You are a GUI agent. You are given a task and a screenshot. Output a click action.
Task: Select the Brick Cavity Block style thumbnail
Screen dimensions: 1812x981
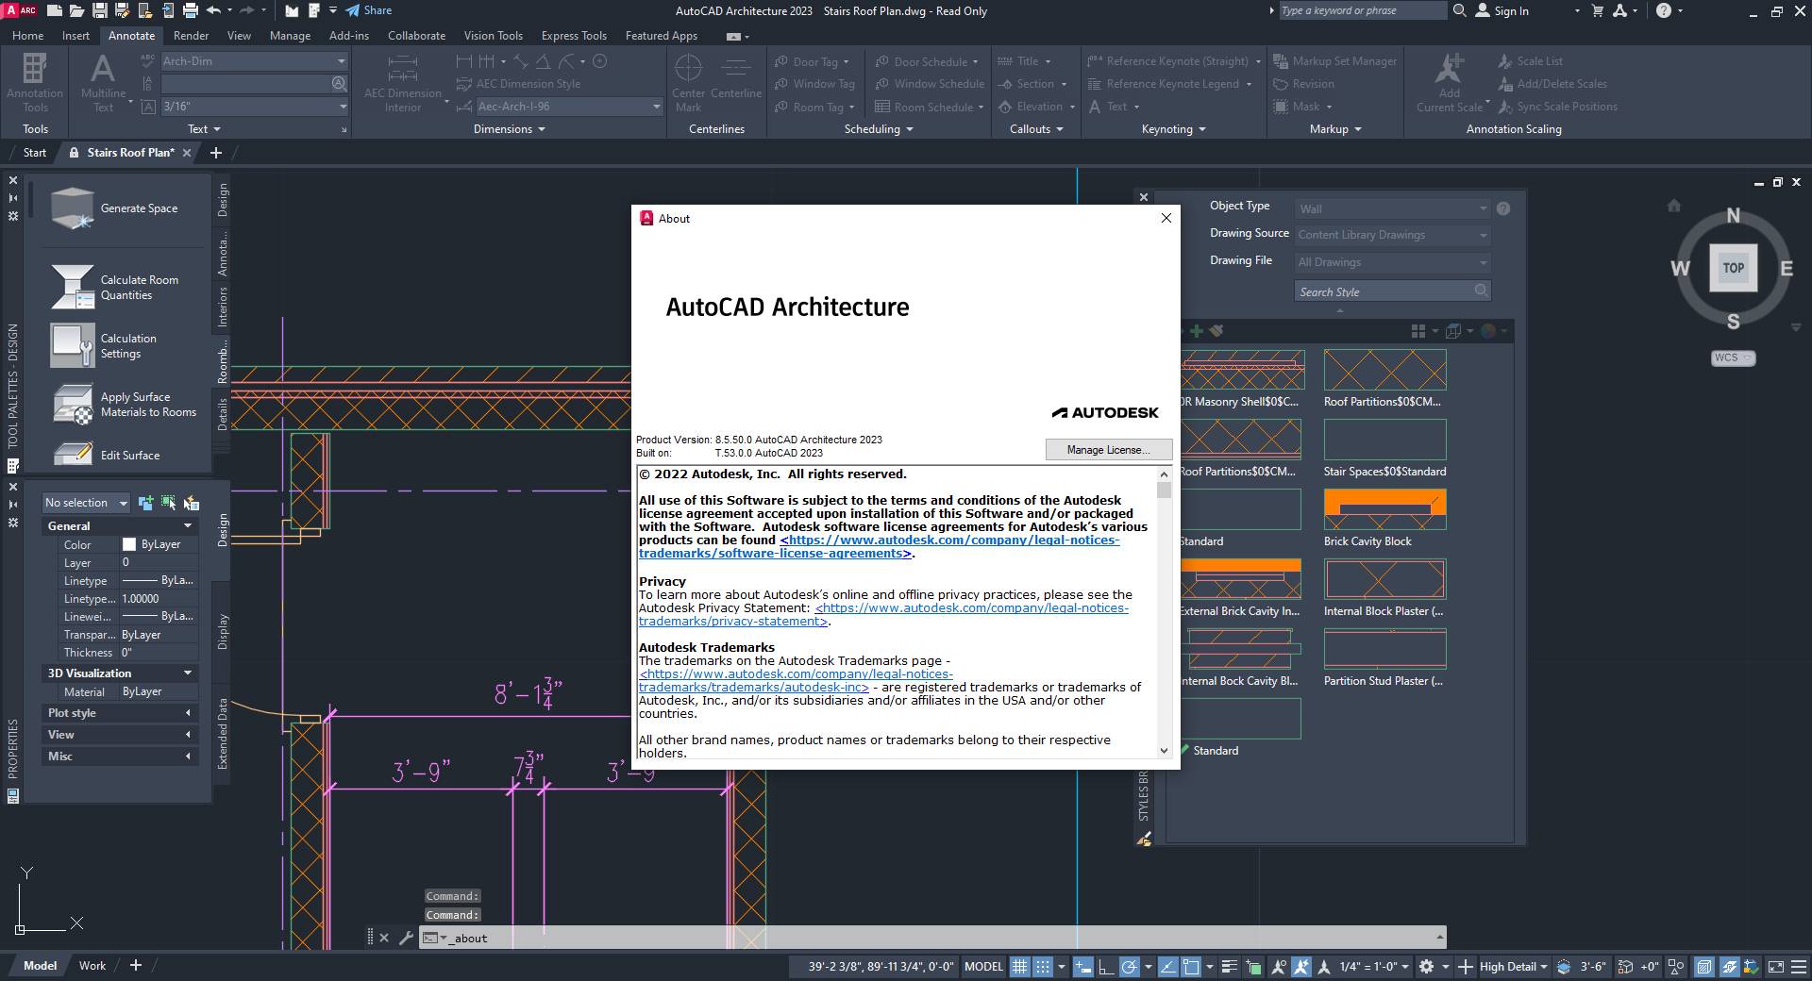(1384, 509)
